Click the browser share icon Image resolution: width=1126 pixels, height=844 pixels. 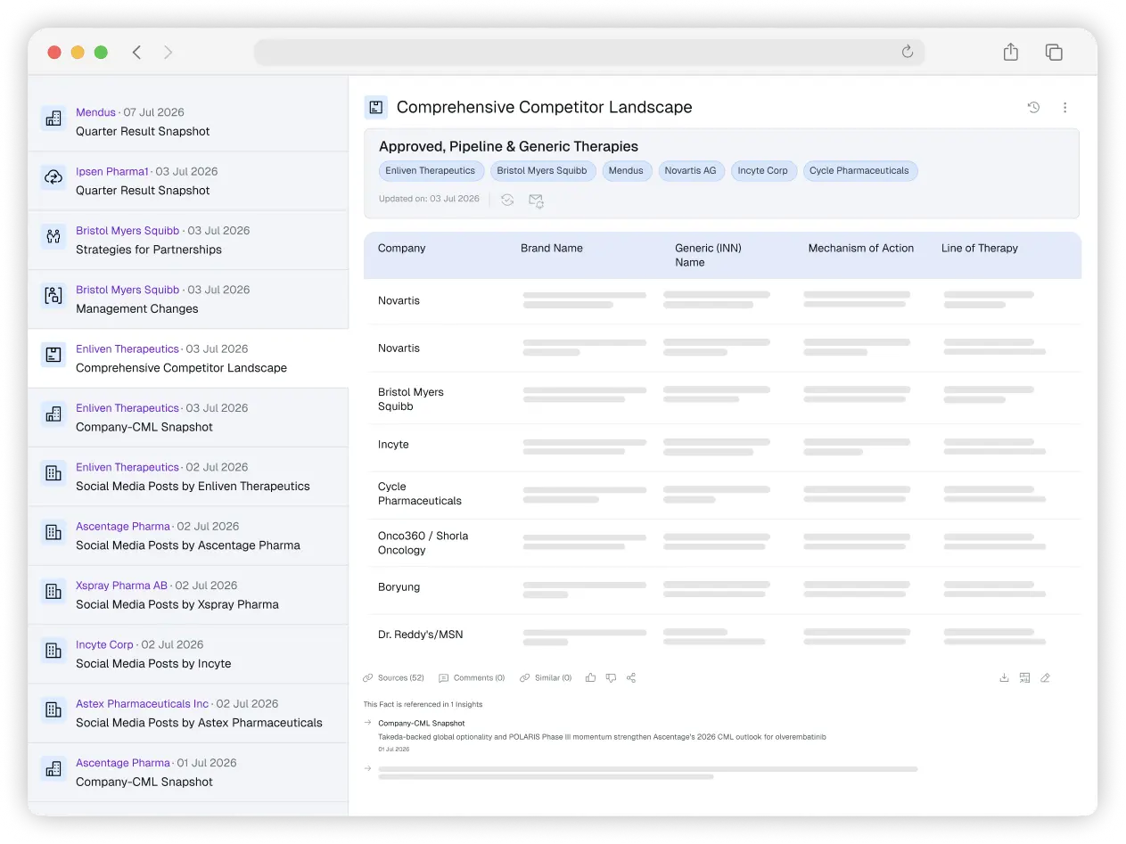coord(1010,52)
